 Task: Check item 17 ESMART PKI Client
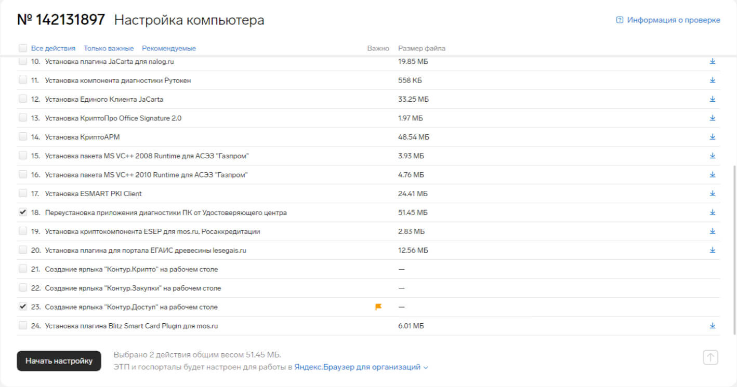click(x=23, y=193)
